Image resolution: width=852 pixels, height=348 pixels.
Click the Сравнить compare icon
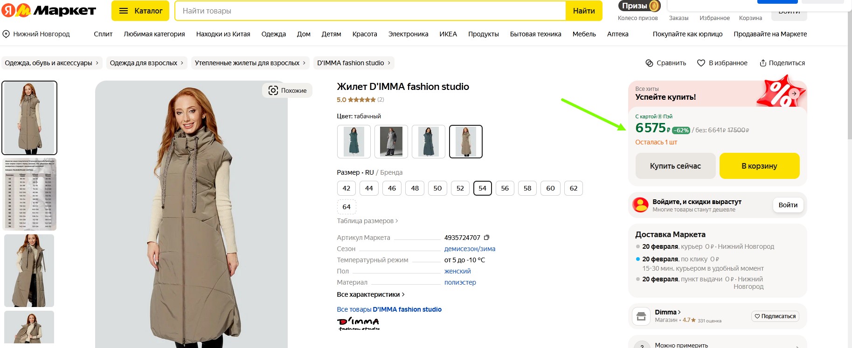649,63
